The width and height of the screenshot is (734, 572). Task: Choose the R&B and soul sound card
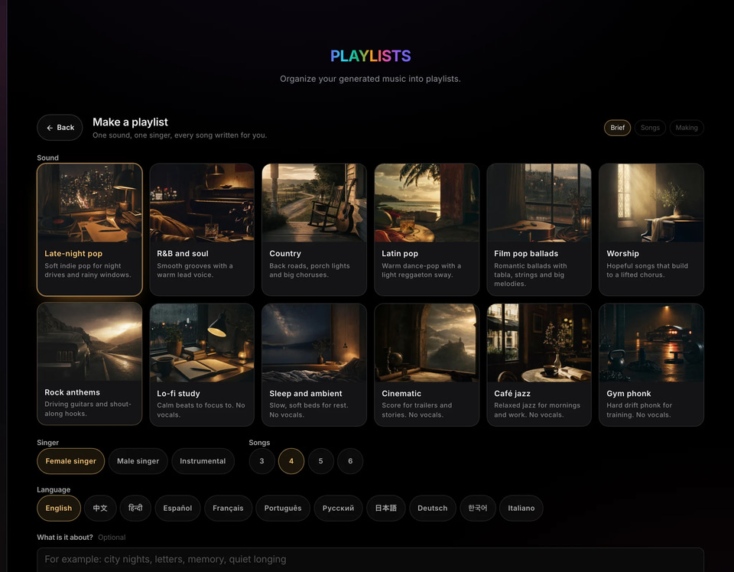tap(202, 229)
